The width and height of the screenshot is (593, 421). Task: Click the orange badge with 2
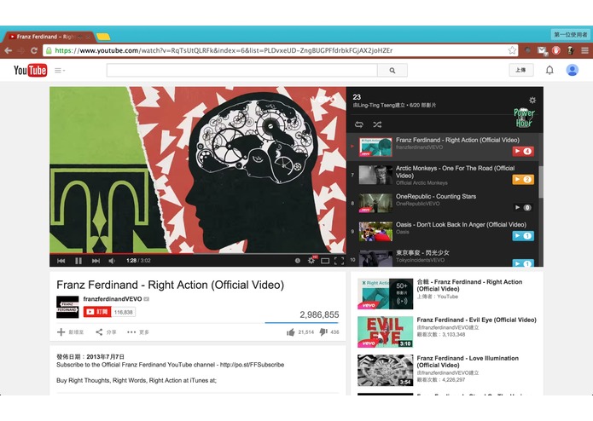[x=523, y=179]
